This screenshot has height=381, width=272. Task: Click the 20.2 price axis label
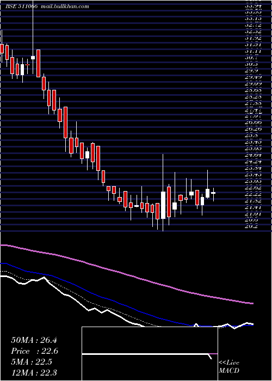[252, 226]
